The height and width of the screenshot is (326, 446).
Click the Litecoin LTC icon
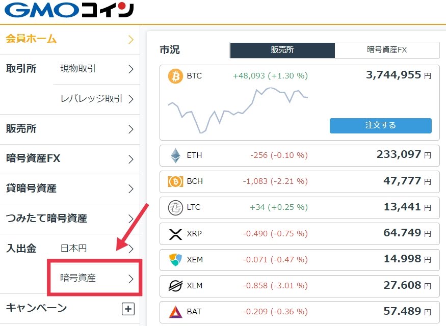point(175,208)
